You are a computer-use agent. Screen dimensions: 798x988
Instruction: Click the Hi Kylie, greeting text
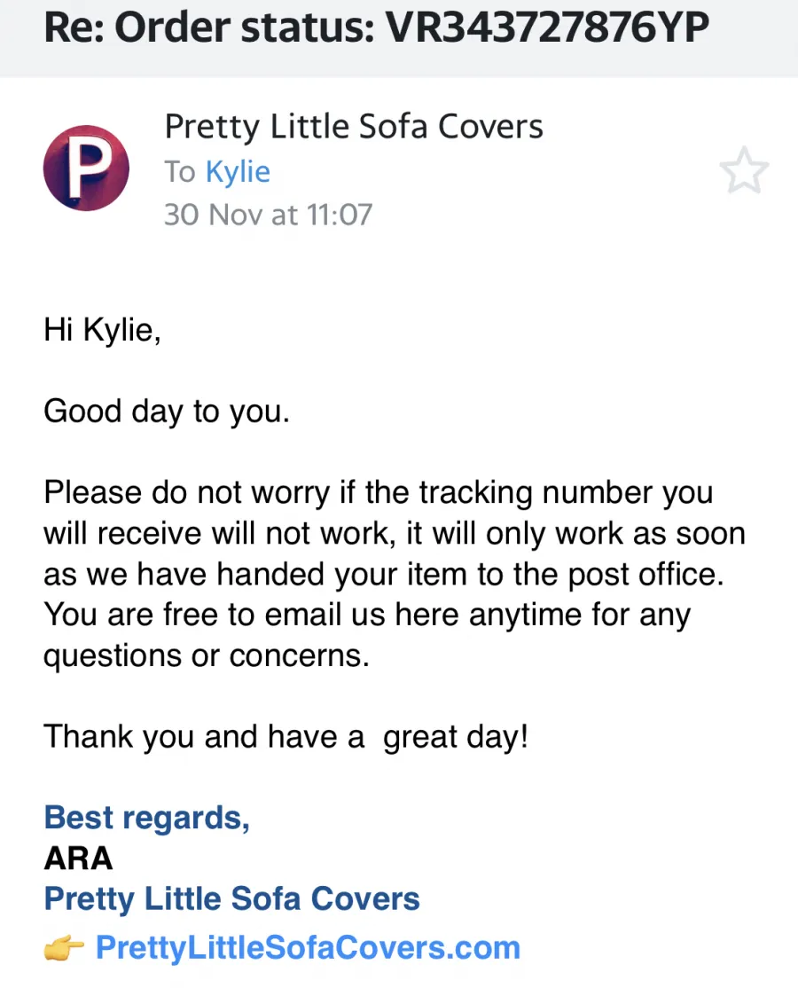point(102,330)
